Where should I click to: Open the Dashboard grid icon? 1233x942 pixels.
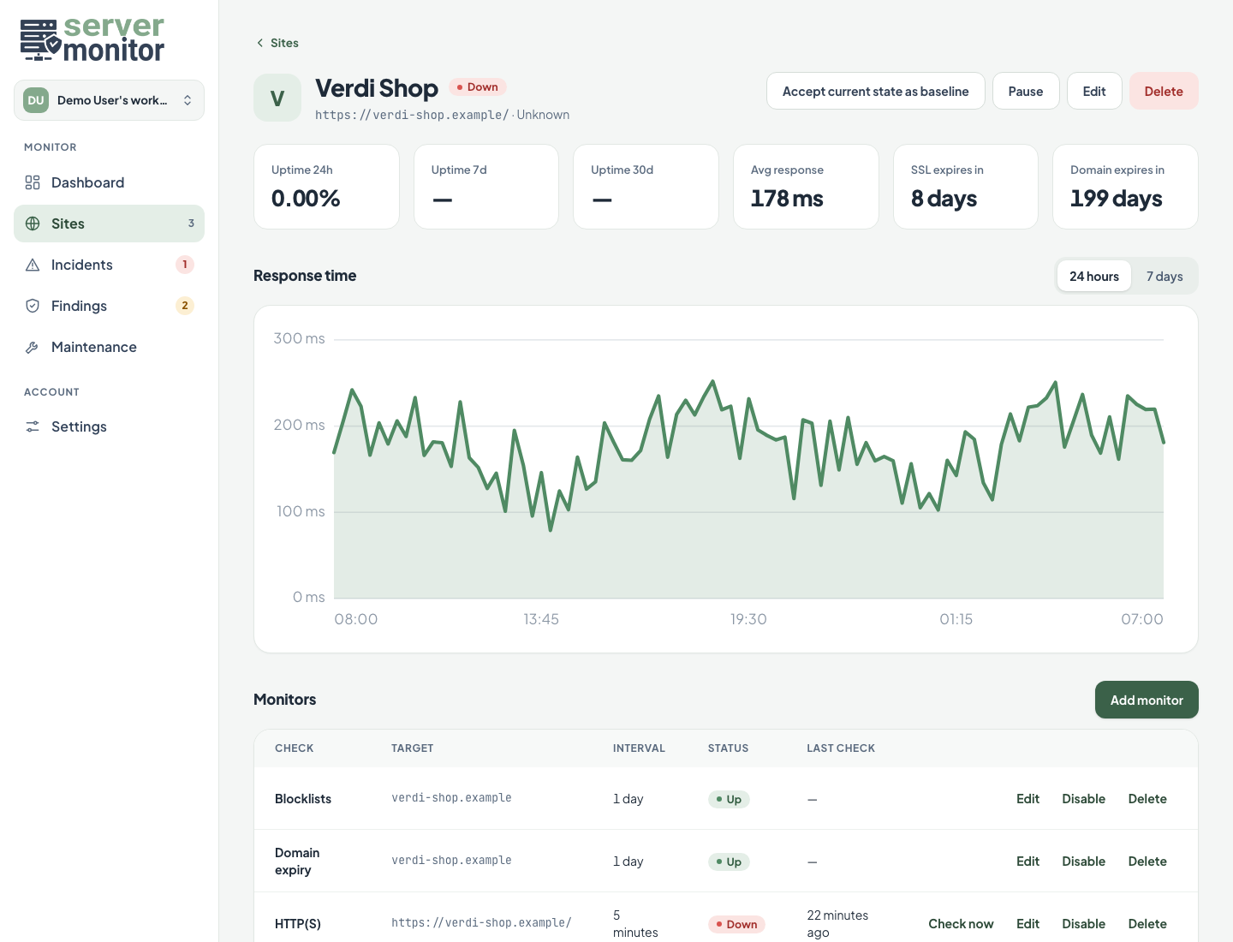33,182
